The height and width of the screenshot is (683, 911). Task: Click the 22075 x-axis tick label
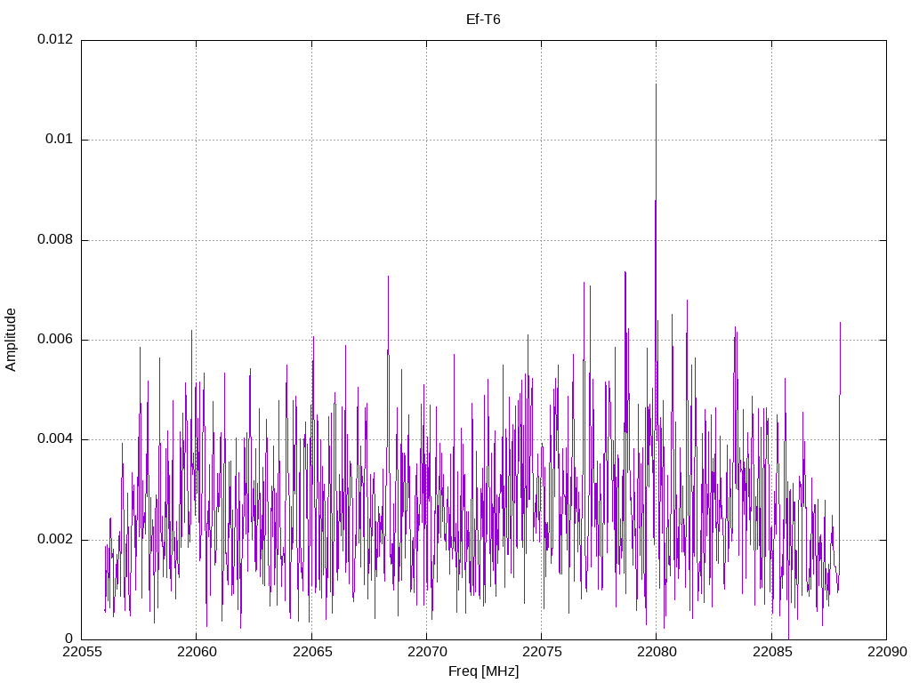[x=542, y=652]
